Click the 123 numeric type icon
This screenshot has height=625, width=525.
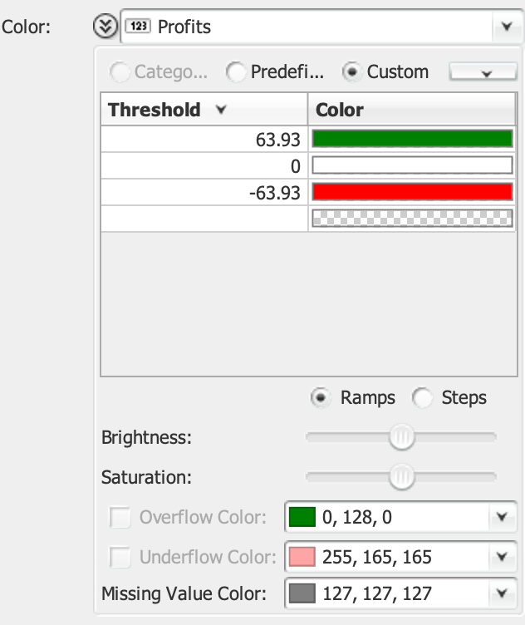[137, 27]
